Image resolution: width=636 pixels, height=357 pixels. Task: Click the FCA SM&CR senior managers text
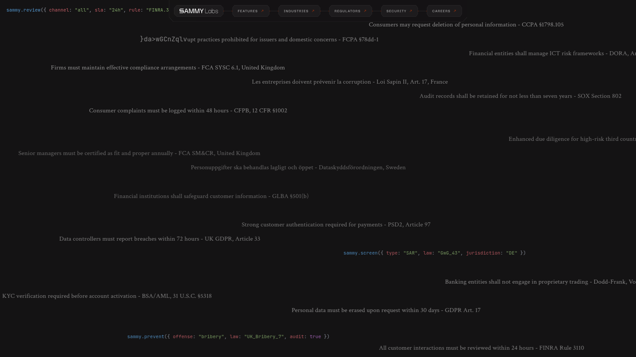pos(139,153)
